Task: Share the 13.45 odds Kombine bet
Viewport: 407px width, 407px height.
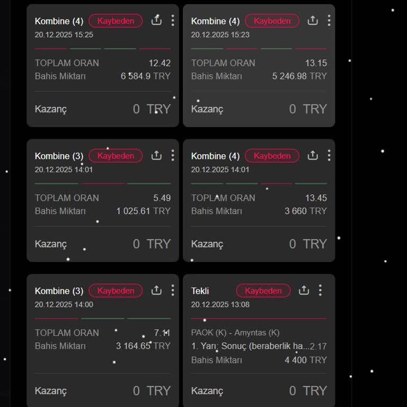Action: [313, 155]
